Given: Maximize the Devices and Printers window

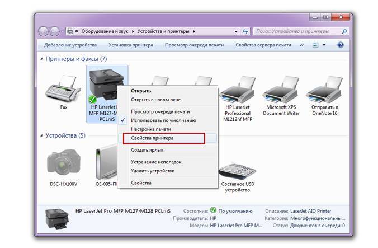Looking at the screenshot, I should (325, 17).
